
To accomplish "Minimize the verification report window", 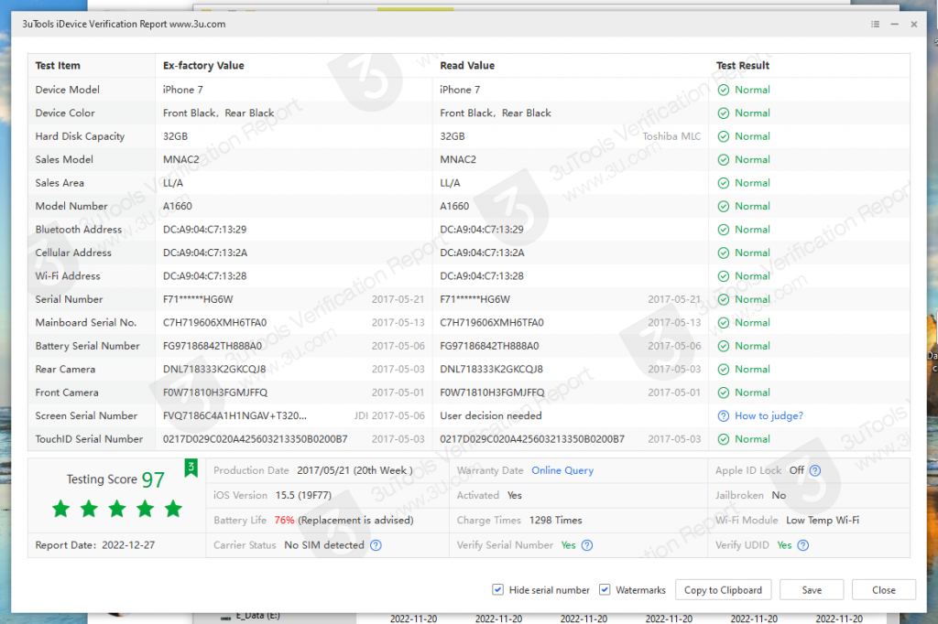I will pos(894,24).
